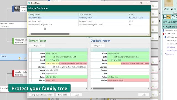Collapse the Parents and Siblings section

164,27
